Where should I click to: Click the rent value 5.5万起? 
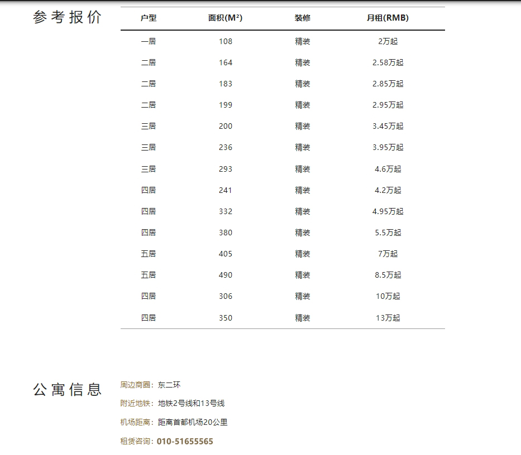388,233
